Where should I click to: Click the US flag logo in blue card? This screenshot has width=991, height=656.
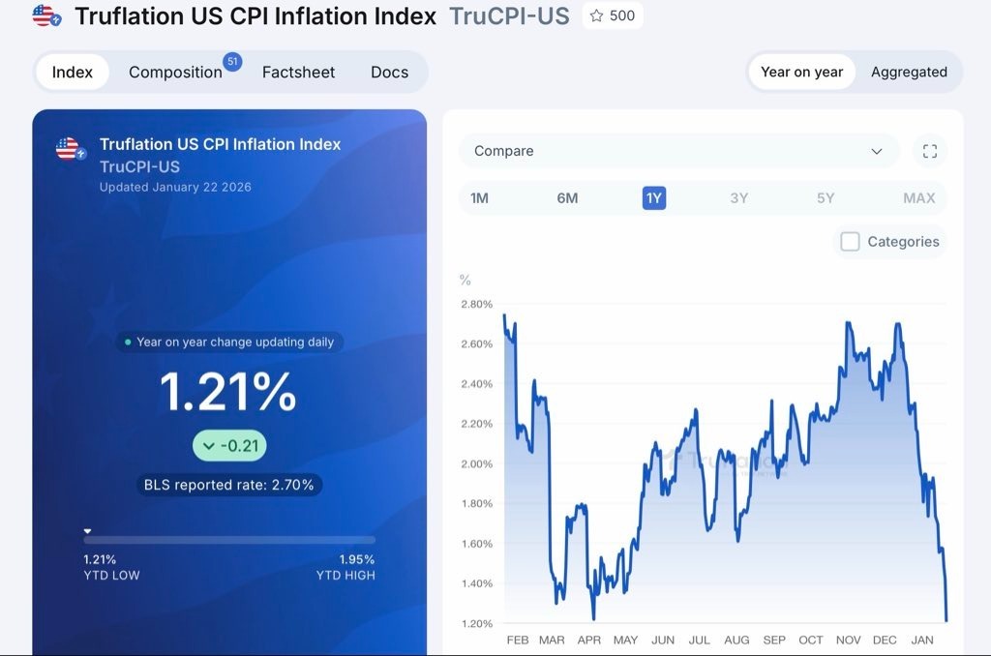click(x=69, y=149)
